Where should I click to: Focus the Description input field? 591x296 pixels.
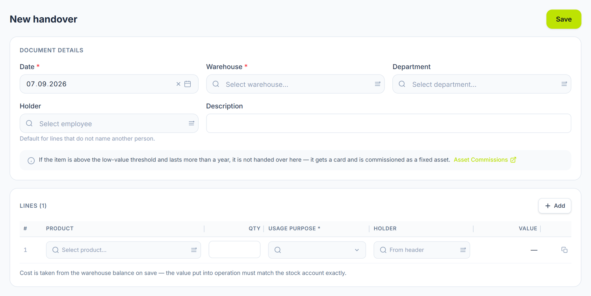coord(388,123)
